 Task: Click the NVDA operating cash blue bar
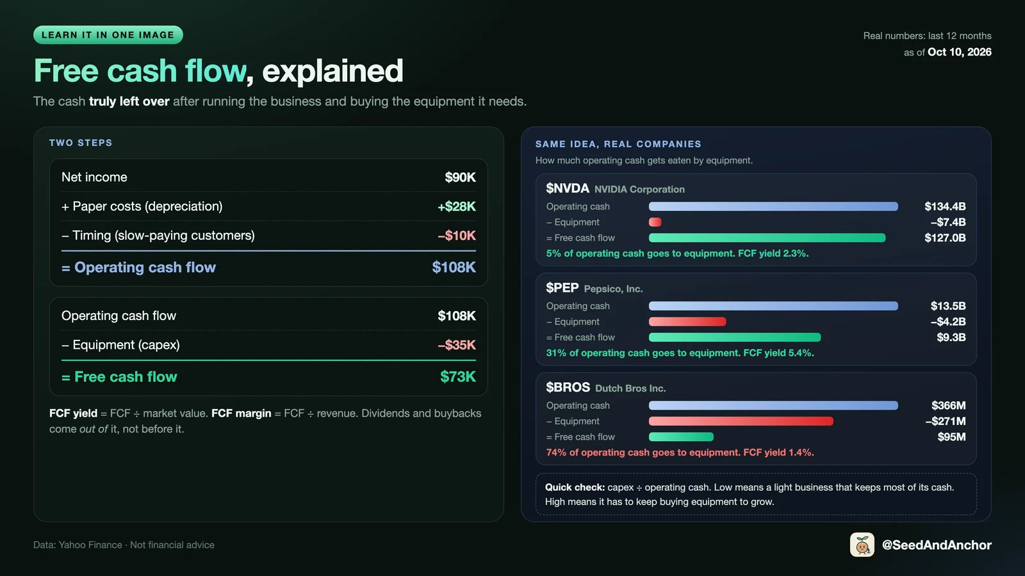click(773, 206)
